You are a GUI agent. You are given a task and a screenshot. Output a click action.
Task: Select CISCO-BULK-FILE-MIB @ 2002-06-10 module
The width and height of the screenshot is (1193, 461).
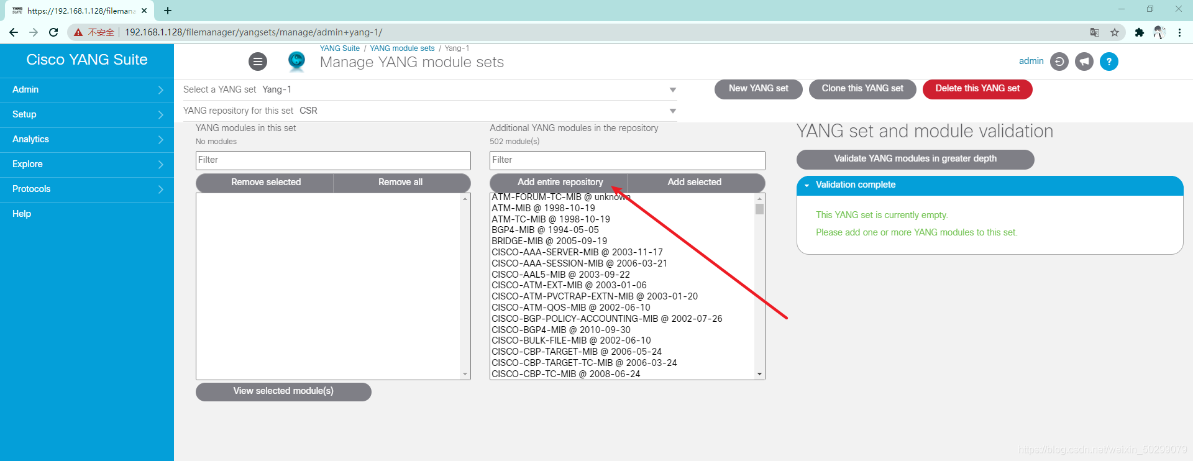(622, 340)
